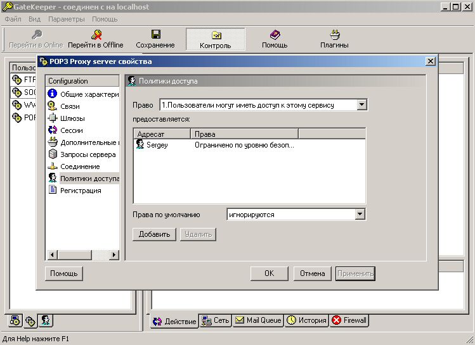This screenshot has width=475, height=345.
Task: Click the configuration list horizontal scrollbar thumb
Action: 75,255
